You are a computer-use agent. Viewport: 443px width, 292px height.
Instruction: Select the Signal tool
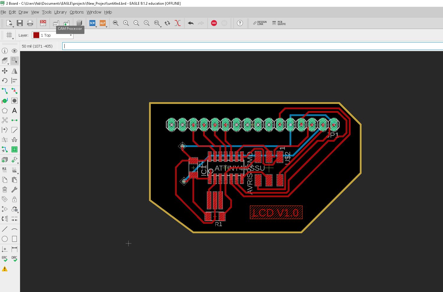point(14,120)
